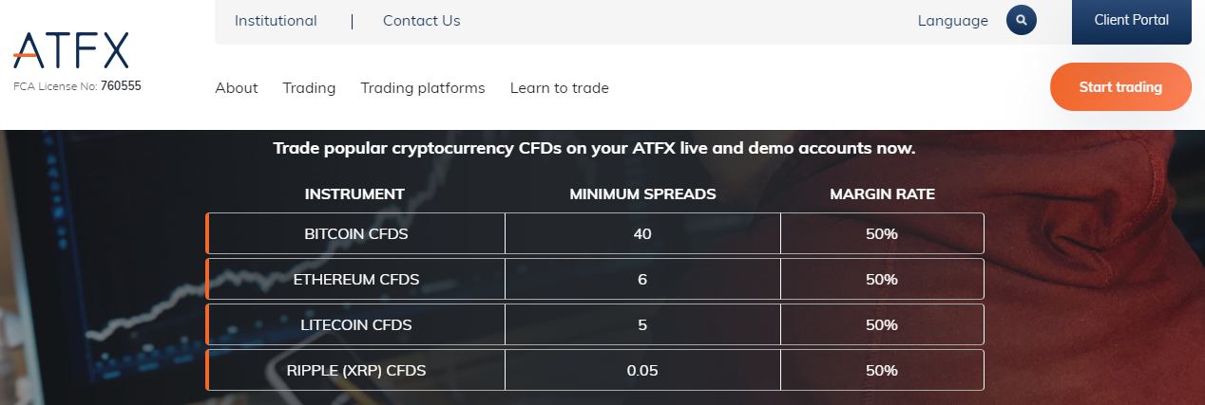Go to Contact Us page
1205x405 pixels.
[x=421, y=20]
